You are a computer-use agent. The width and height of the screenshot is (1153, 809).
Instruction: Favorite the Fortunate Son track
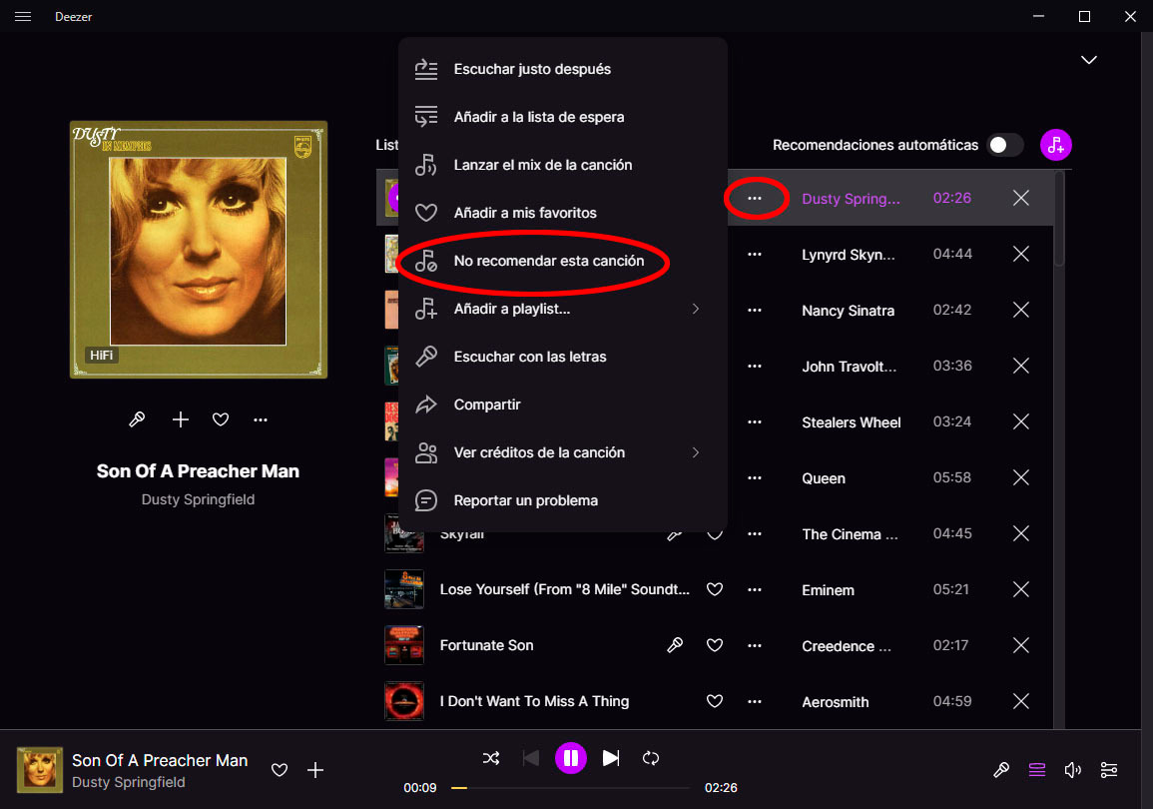point(714,645)
